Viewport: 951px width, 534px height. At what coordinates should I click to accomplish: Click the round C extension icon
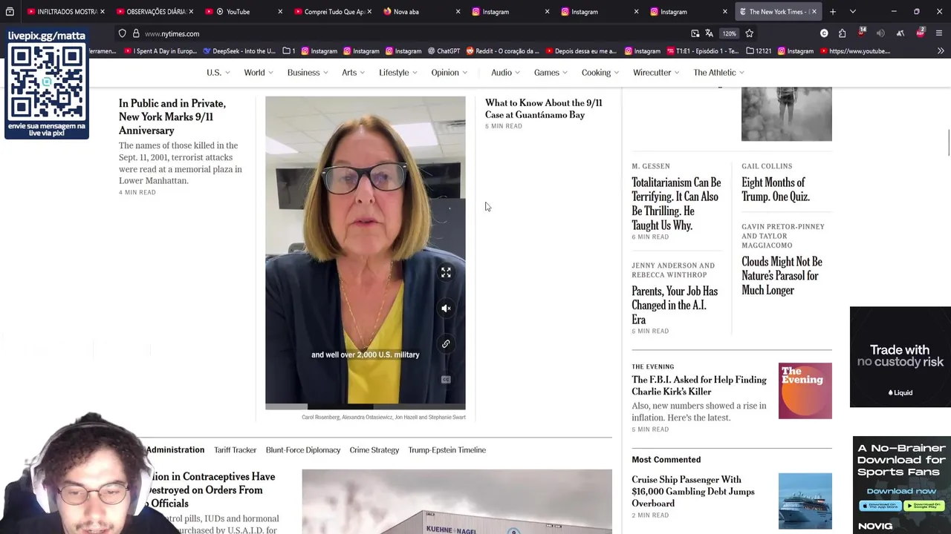pos(824,33)
